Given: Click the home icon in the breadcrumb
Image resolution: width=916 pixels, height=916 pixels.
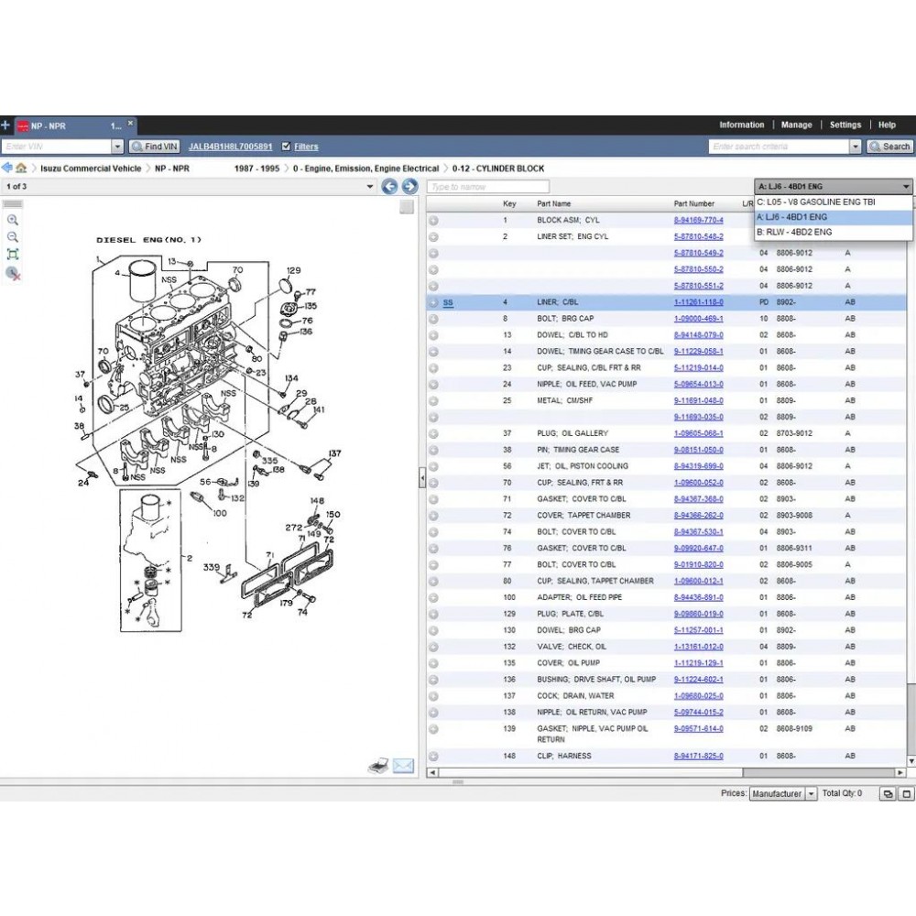Looking at the screenshot, I should pyautogui.click(x=20, y=169).
